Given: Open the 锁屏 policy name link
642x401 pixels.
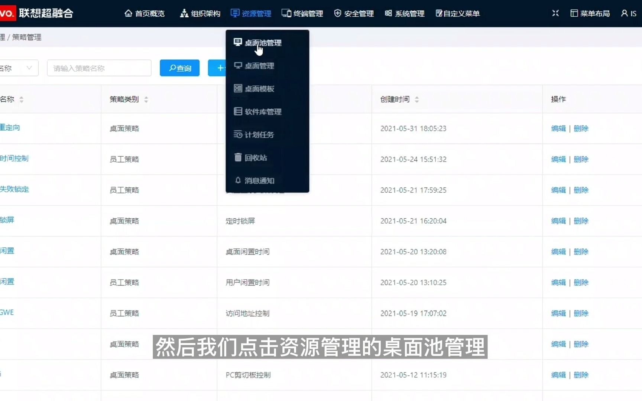Looking at the screenshot, I should coord(7,220).
